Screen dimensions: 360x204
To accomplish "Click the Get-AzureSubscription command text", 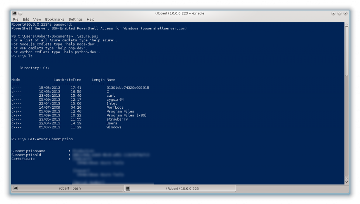I will click(x=51, y=139).
